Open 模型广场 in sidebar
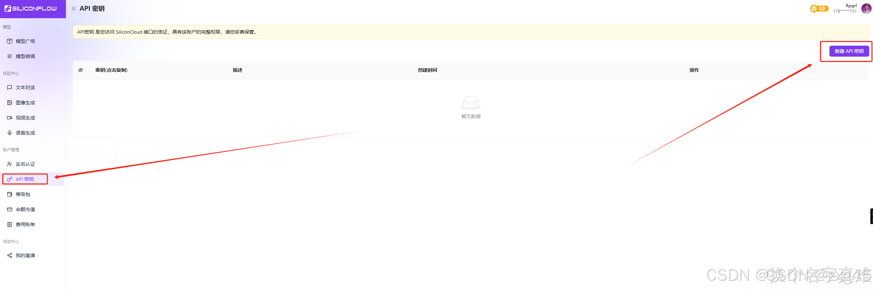Image resolution: width=873 pixels, height=289 pixels. tap(33, 41)
